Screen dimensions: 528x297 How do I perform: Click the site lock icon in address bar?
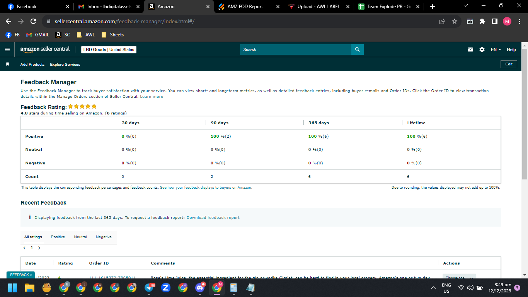point(48,22)
